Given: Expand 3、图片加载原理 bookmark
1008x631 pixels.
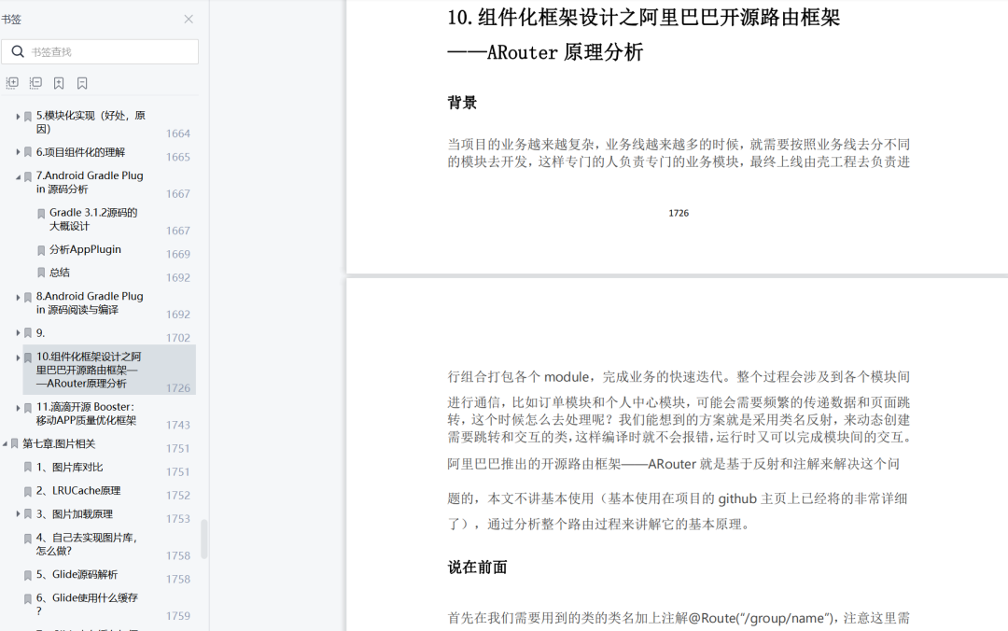Looking at the screenshot, I should [x=18, y=513].
